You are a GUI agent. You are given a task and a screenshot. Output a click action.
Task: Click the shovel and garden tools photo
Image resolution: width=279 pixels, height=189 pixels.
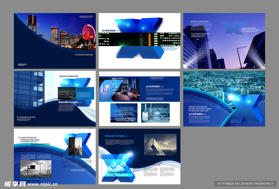click(x=155, y=113)
